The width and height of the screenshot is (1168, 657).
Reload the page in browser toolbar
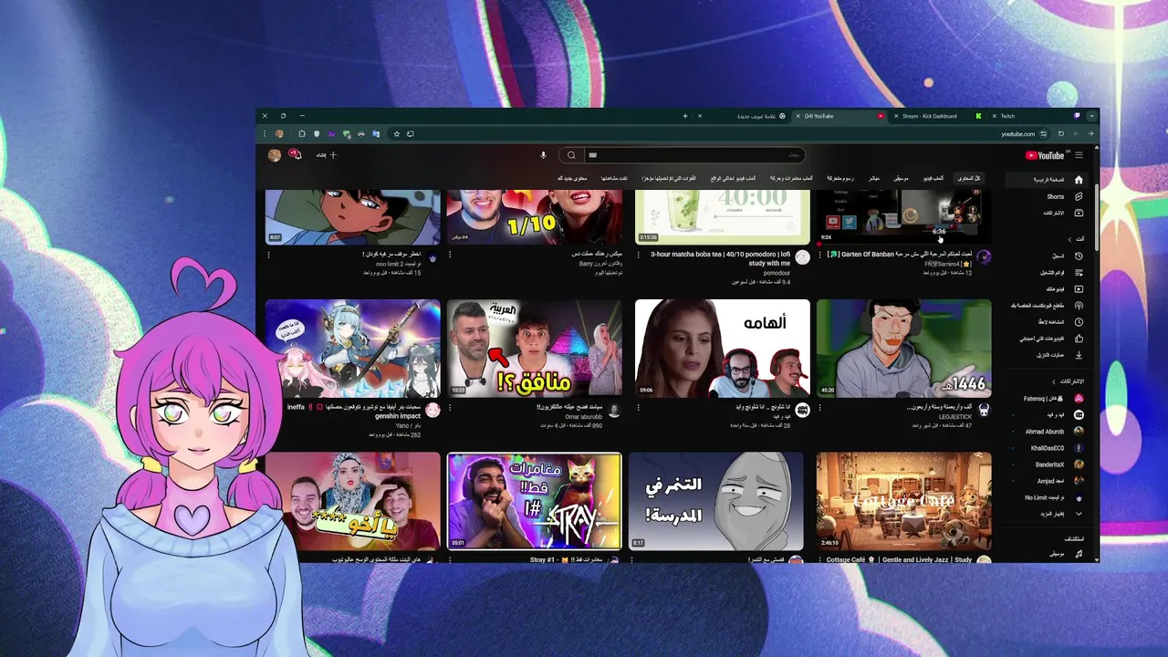point(1060,134)
